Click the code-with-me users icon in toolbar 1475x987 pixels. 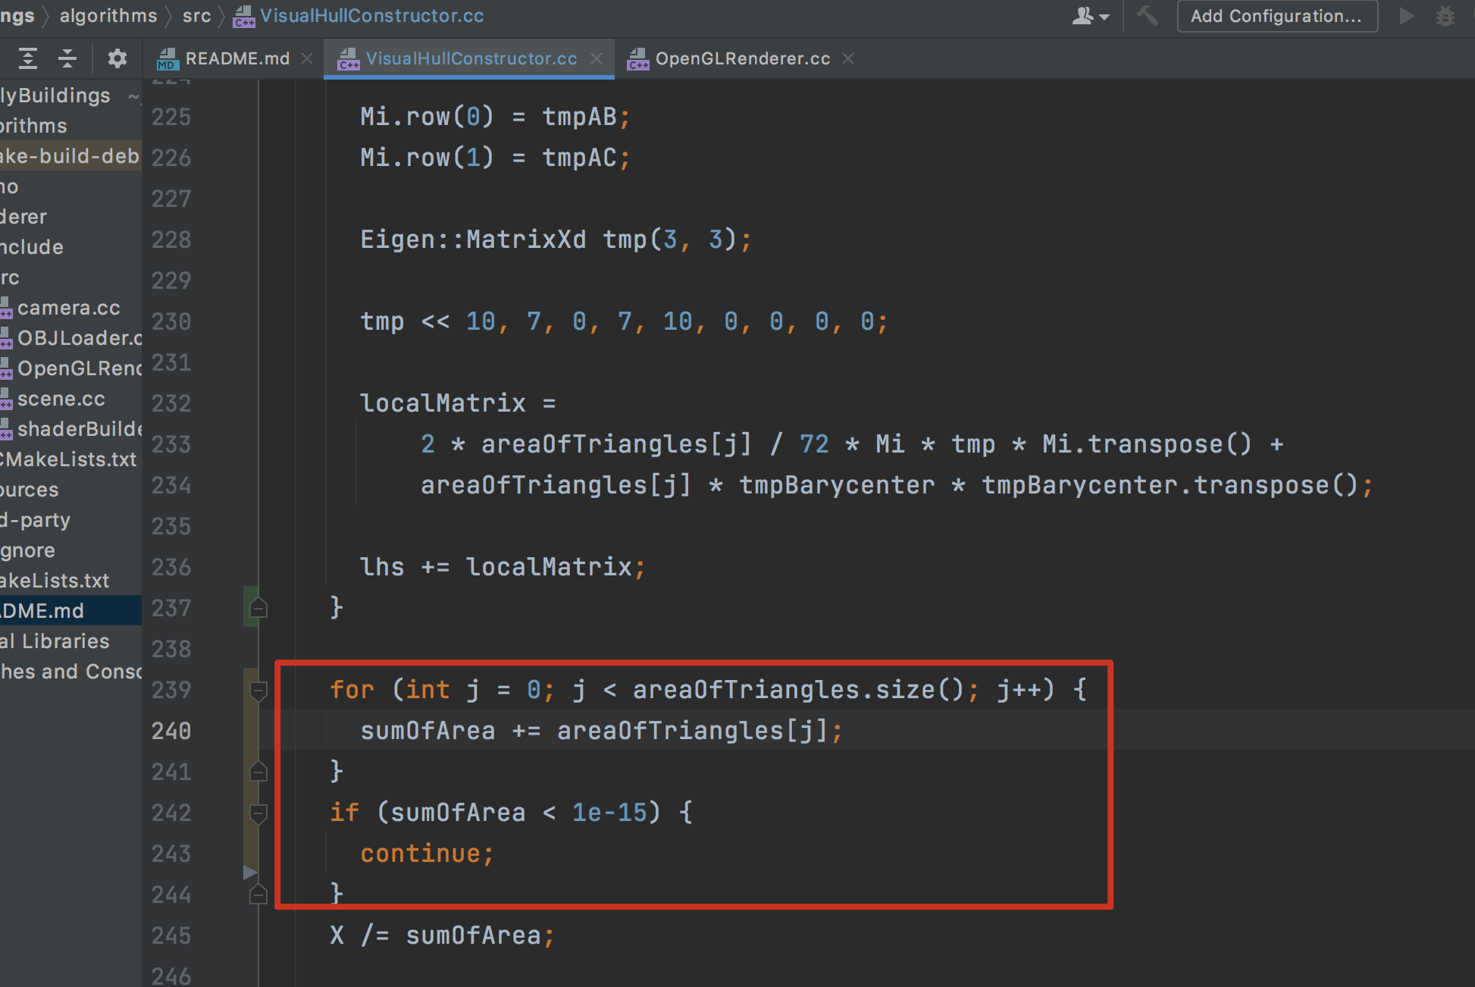pos(1083,15)
